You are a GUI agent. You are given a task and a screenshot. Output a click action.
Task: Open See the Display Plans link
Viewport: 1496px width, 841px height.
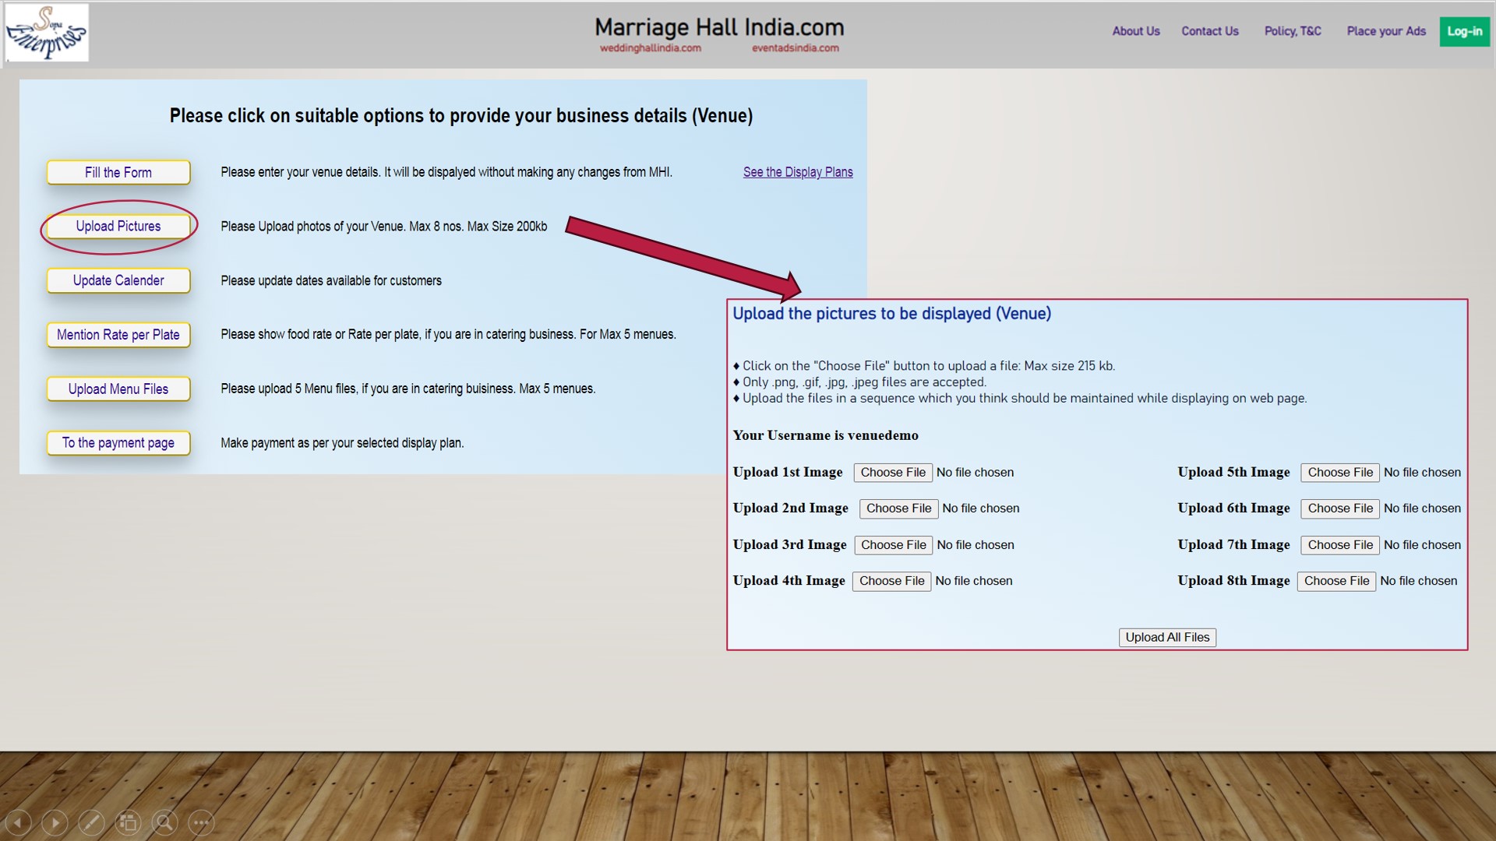point(798,172)
